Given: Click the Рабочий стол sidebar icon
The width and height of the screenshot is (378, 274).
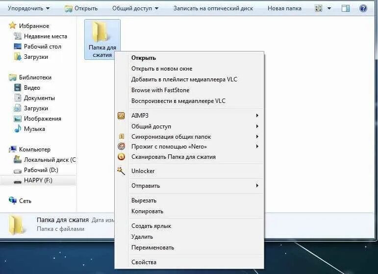Looking at the screenshot, I should [18, 46].
